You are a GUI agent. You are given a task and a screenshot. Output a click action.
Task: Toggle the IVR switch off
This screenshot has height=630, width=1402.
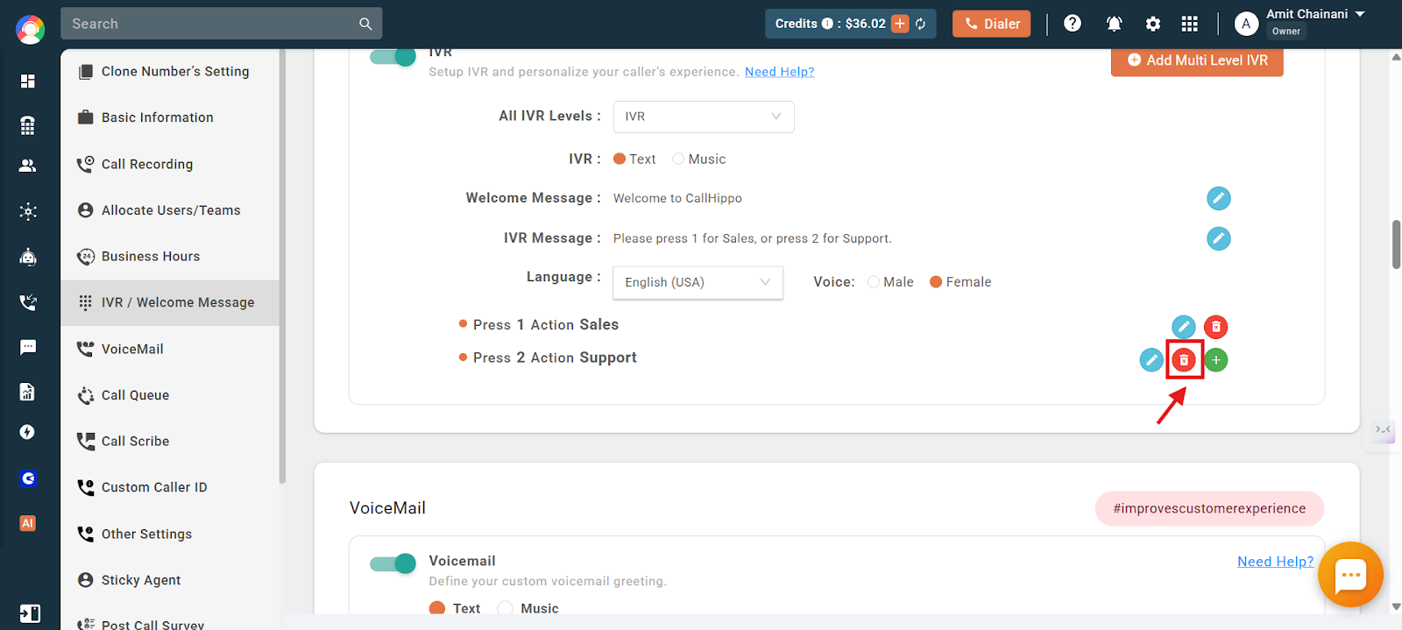[x=393, y=57]
